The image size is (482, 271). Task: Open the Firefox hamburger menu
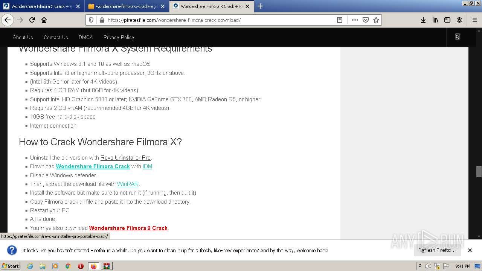coord(474,20)
